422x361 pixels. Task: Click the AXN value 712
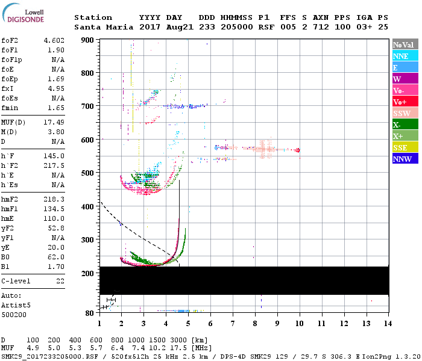pyautogui.click(x=321, y=27)
